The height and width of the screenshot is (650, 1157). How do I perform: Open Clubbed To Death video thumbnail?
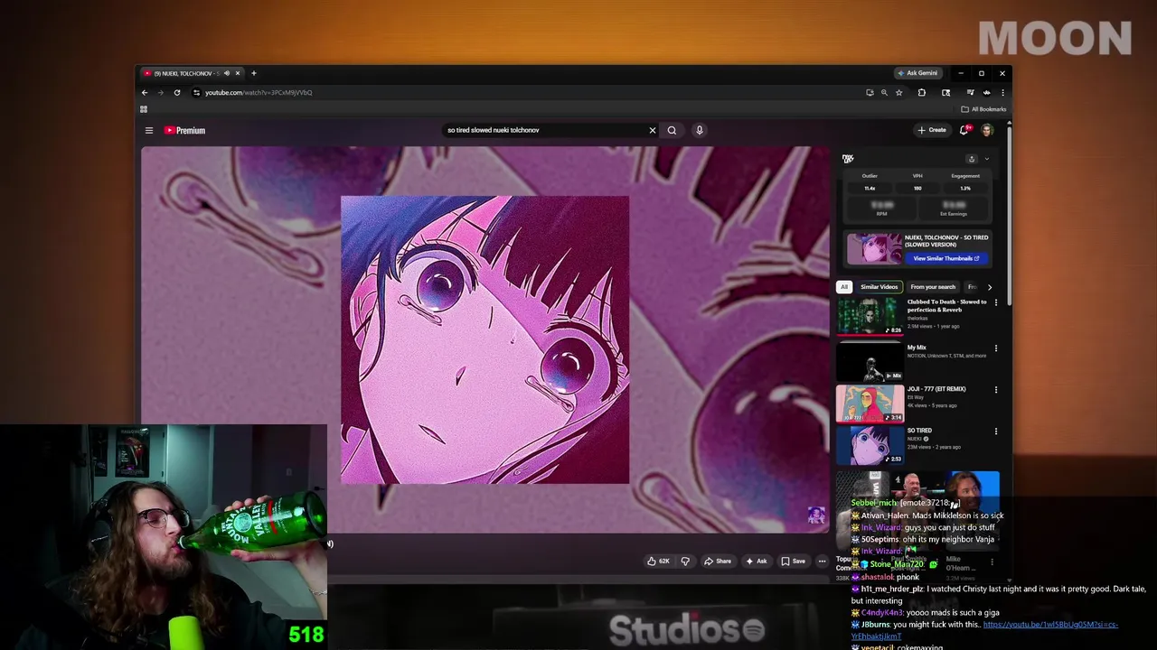click(870, 316)
